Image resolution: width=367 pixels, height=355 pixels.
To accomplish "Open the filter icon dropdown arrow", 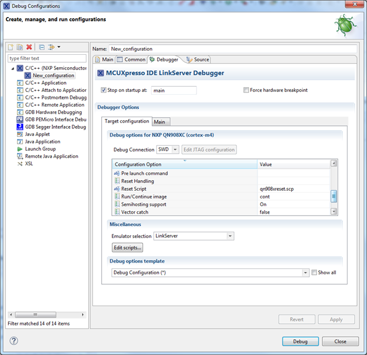I will 59,47.
